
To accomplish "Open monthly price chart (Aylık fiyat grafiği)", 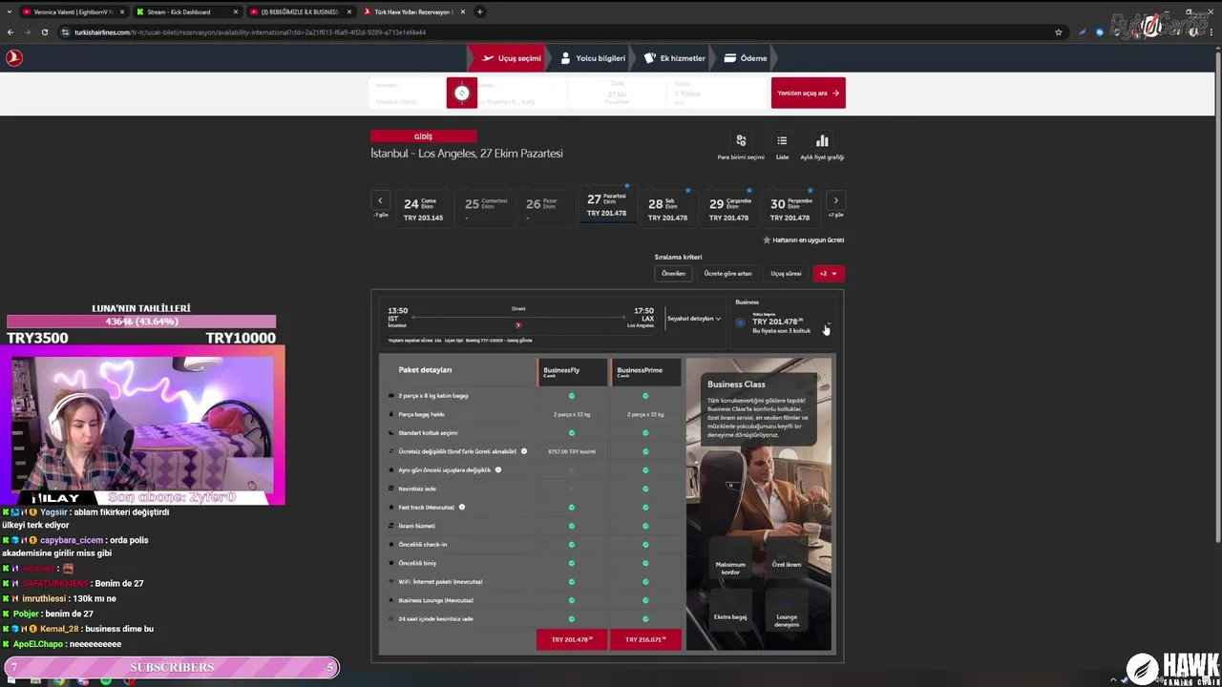I will (822, 147).
